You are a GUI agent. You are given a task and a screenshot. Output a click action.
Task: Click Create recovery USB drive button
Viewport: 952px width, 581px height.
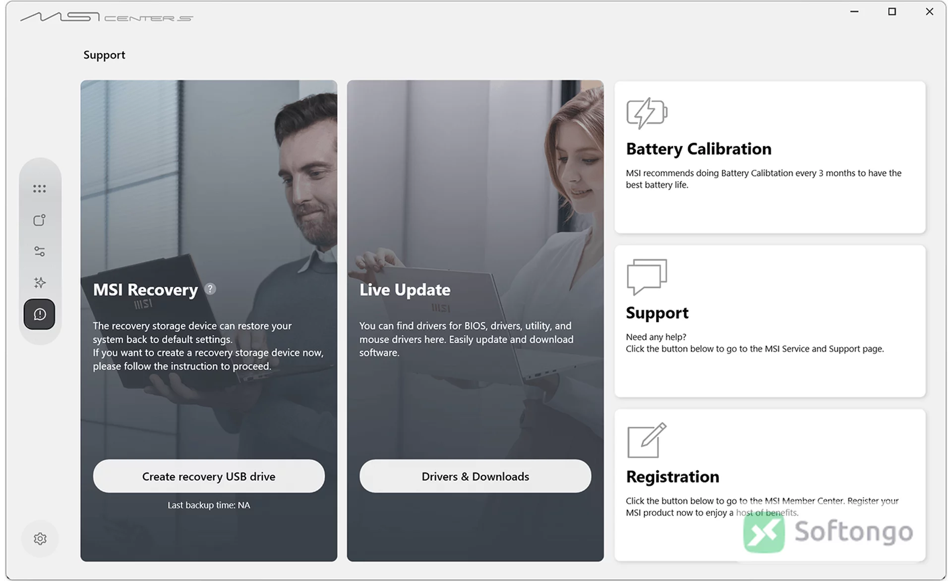[209, 476]
